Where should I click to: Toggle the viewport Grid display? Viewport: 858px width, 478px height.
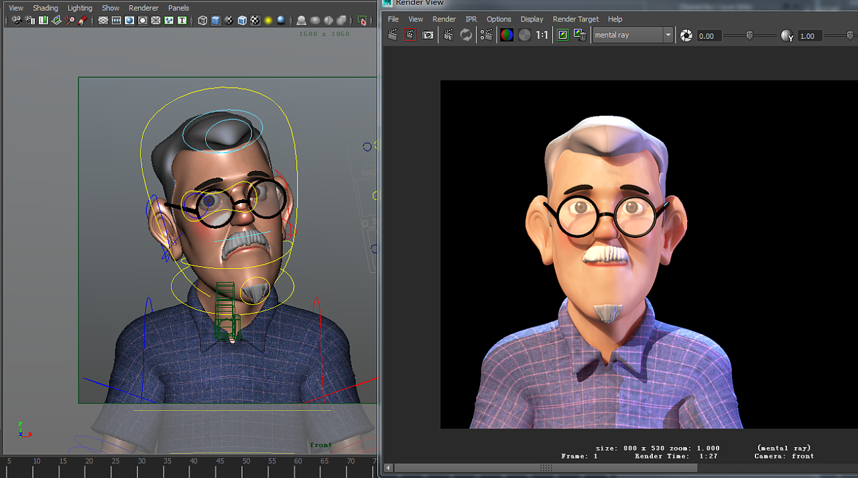click(x=103, y=21)
